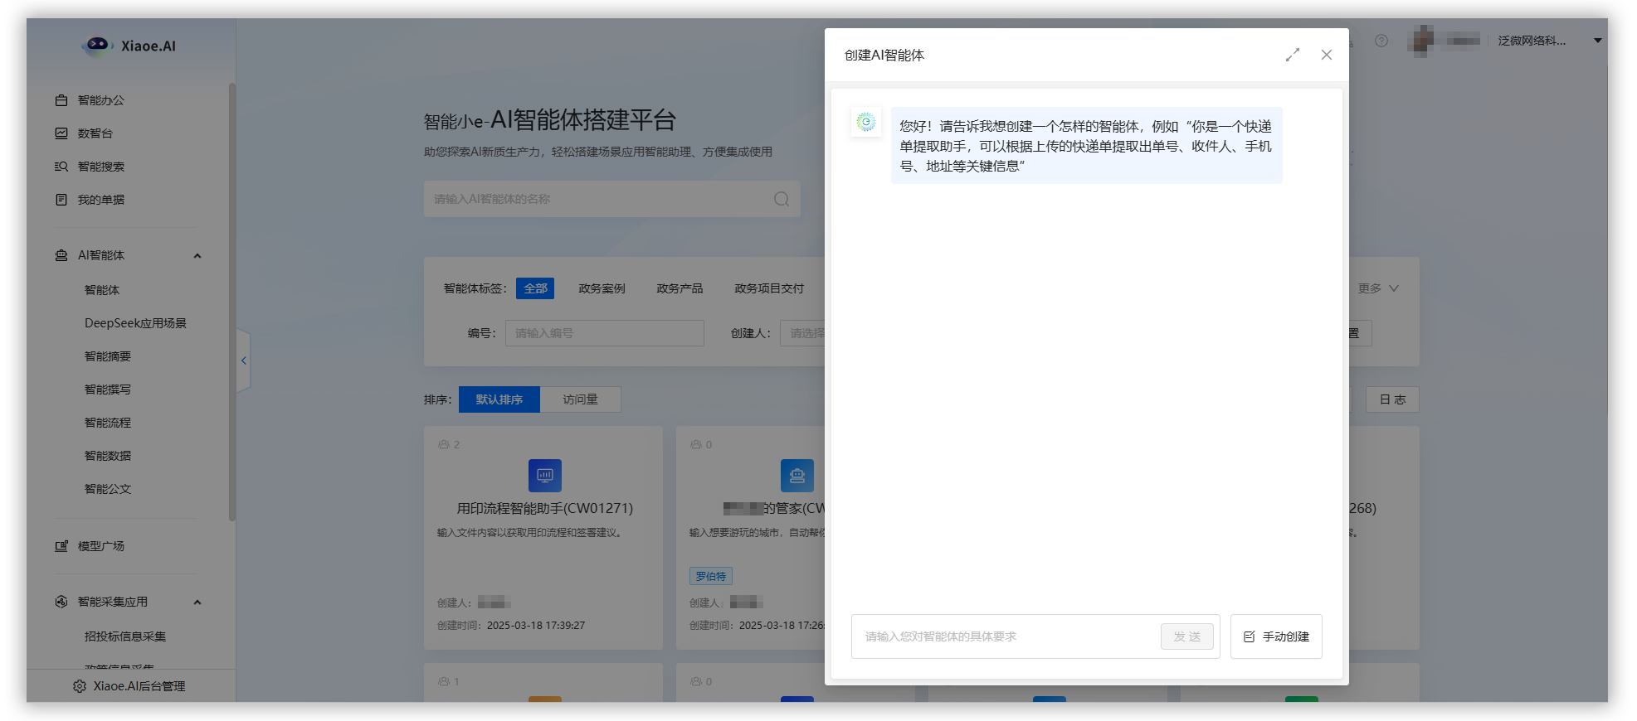The image size is (1637, 721).
Task: Select the 政务产品 tag filter
Action: [680, 288]
